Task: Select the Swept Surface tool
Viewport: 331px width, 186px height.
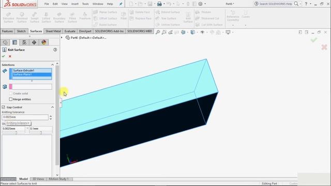Action: 35,18
